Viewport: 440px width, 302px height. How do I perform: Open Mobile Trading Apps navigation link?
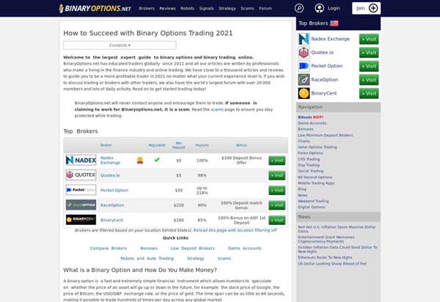[x=316, y=183]
